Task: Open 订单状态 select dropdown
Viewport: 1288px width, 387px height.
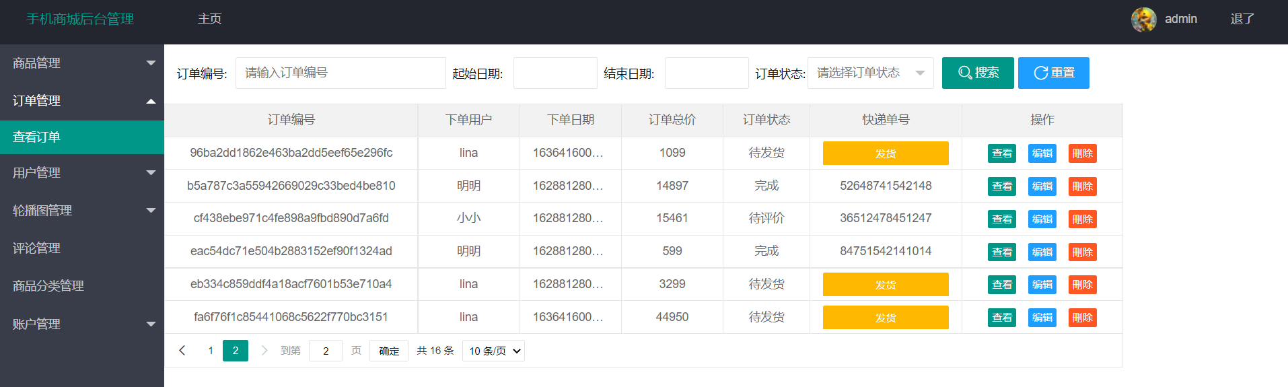Action: (871, 73)
